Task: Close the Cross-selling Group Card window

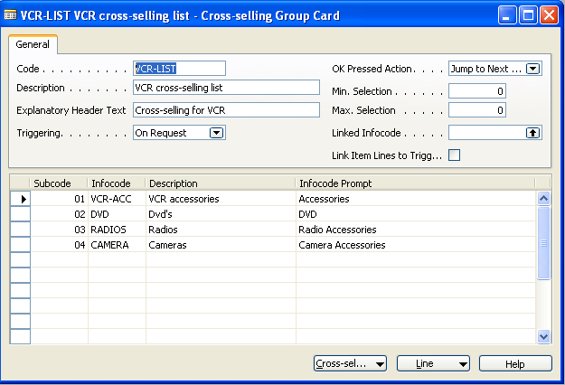Action: click(x=551, y=14)
